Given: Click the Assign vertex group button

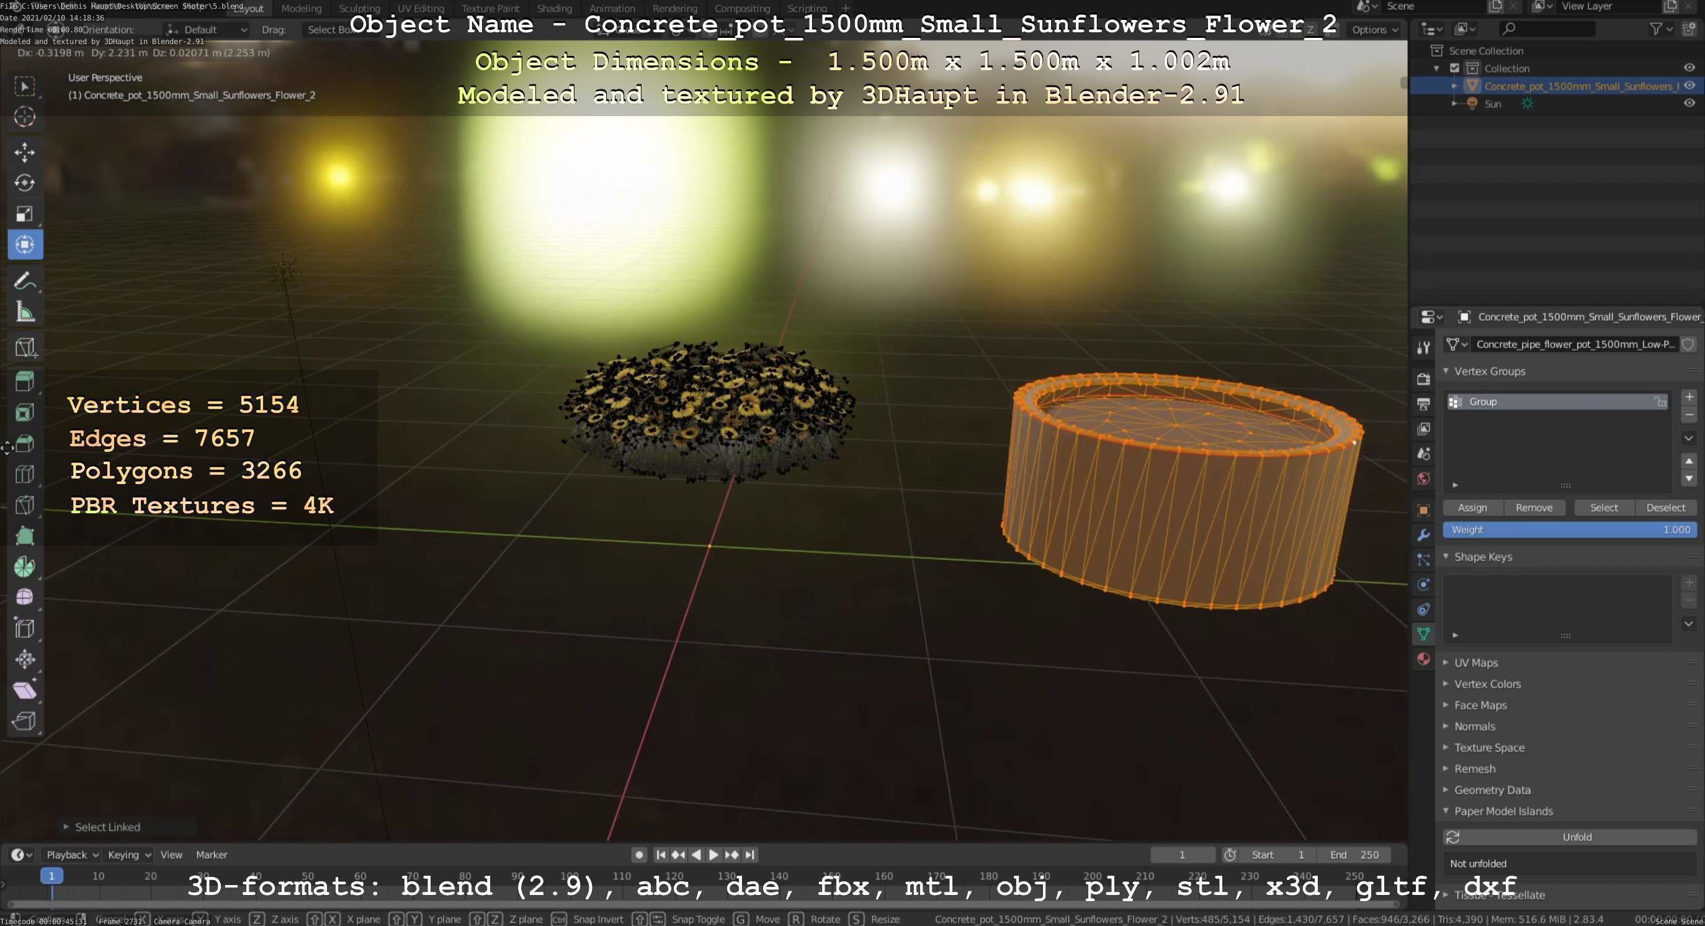Looking at the screenshot, I should tap(1472, 508).
